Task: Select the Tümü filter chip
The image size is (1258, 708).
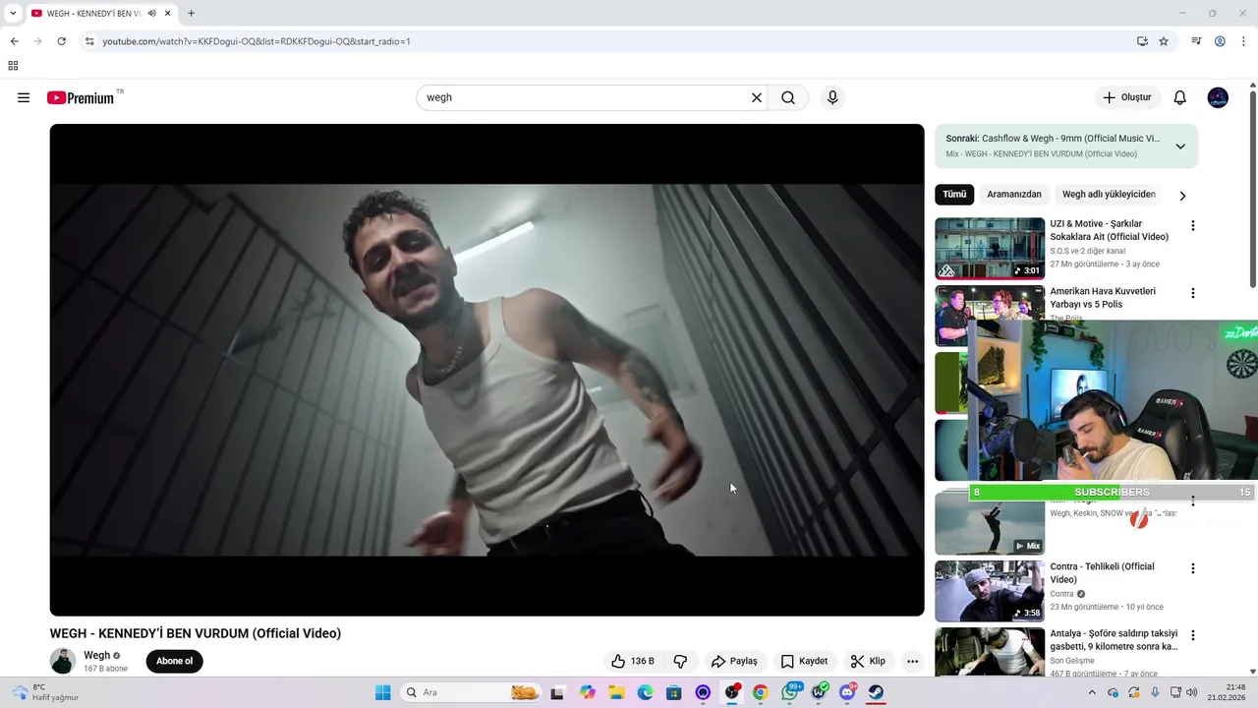Action: point(954,195)
